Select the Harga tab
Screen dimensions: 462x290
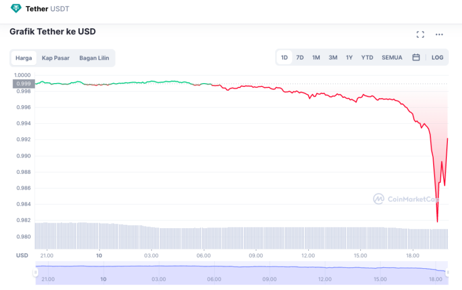pos(23,58)
